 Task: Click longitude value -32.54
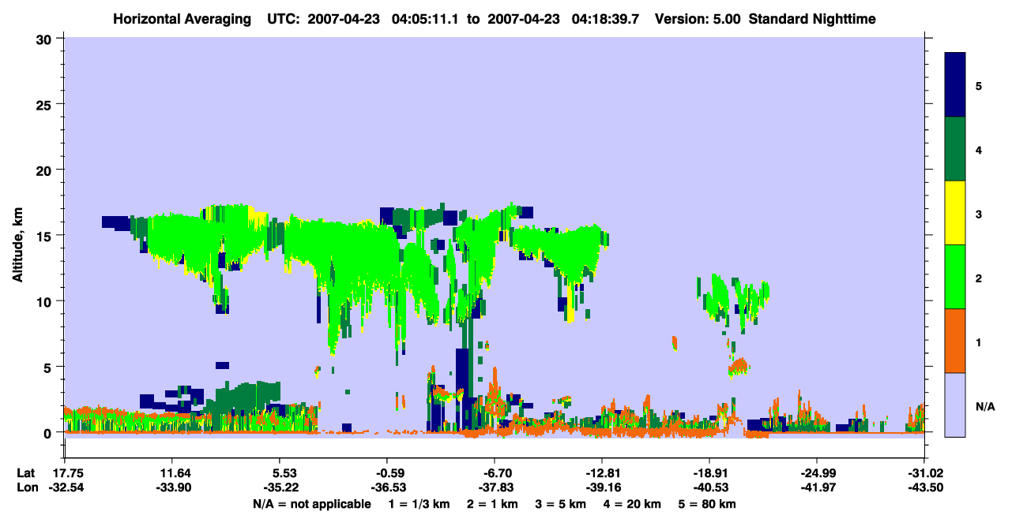click(x=65, y=487)
